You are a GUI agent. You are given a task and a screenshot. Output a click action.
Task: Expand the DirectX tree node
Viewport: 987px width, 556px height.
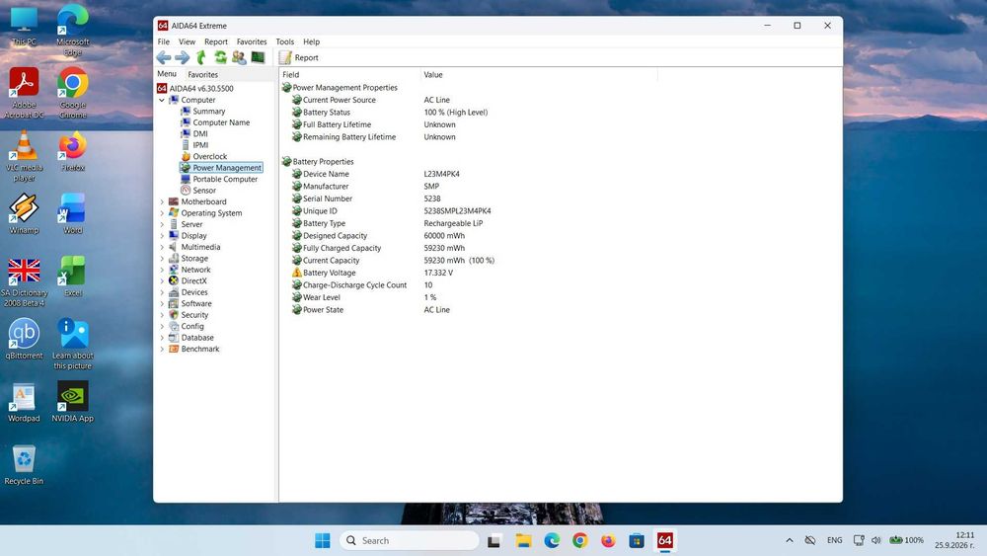tap(162, 281)
